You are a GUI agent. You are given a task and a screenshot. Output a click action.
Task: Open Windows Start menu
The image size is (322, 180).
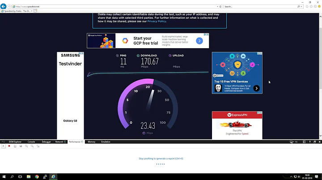click(4, 176)
